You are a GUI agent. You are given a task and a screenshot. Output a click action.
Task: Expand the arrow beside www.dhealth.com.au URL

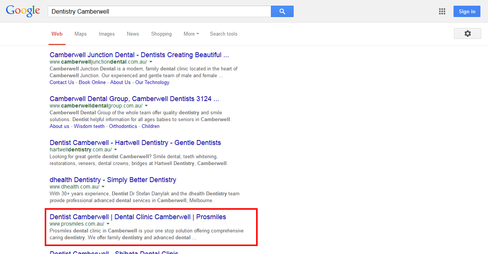click(103, 187)
